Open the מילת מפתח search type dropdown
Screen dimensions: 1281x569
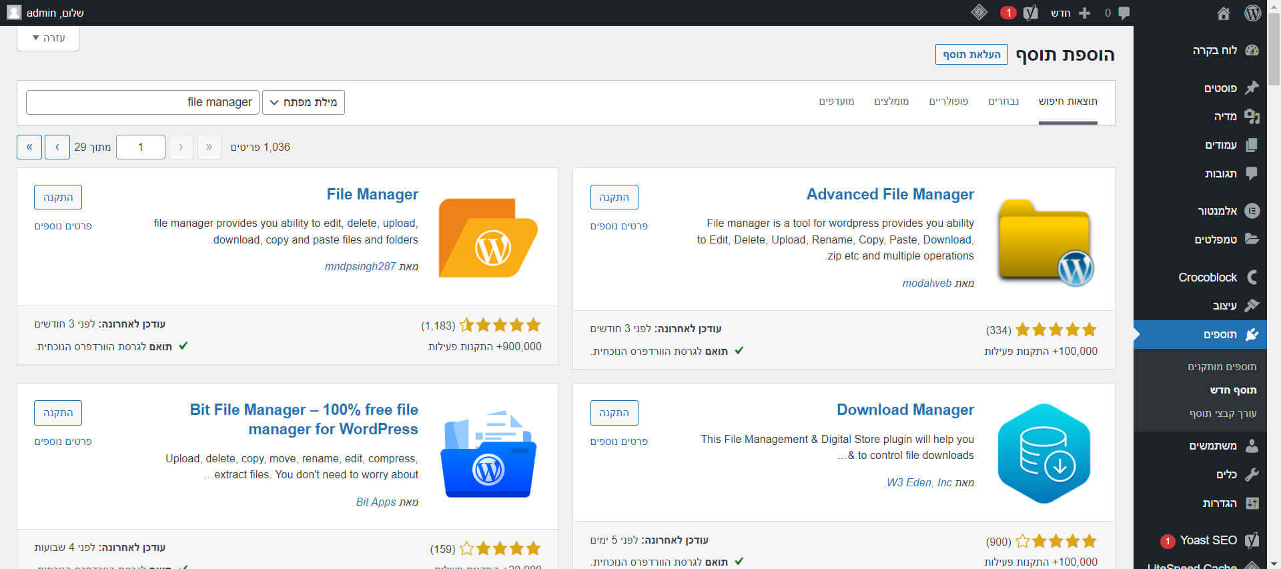click(304, 102)
